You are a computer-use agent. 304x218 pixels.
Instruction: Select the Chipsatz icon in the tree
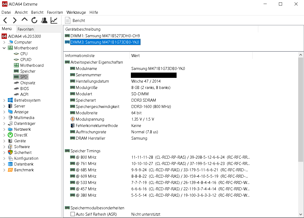pos(16,83)
